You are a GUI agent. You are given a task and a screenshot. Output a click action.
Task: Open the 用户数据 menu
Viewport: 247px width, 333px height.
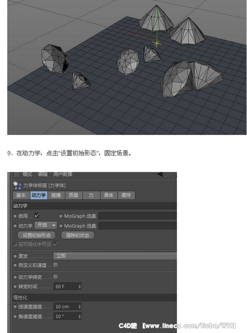click(63, 174)
